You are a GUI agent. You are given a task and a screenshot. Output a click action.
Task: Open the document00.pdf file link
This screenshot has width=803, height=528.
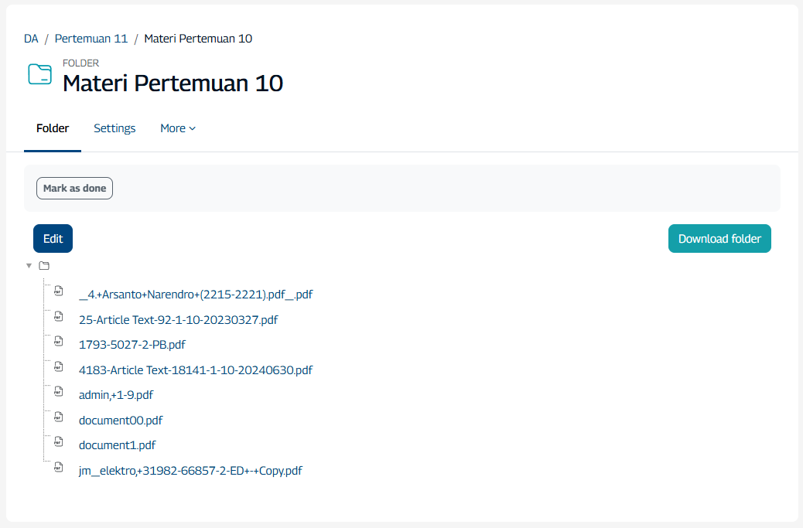coord(121,421)
